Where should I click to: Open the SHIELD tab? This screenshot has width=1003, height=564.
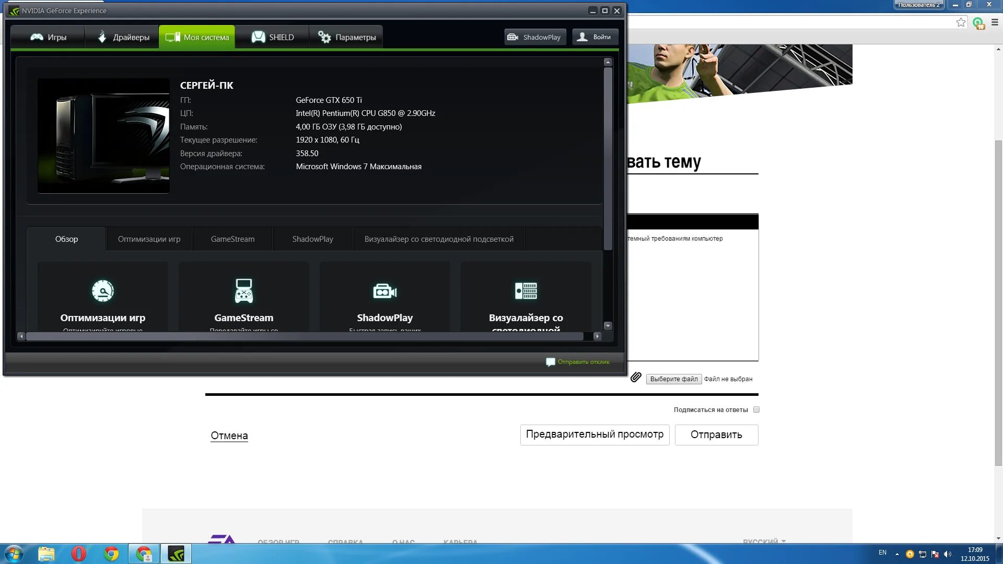pyautogui.click(x=272, y=37)
